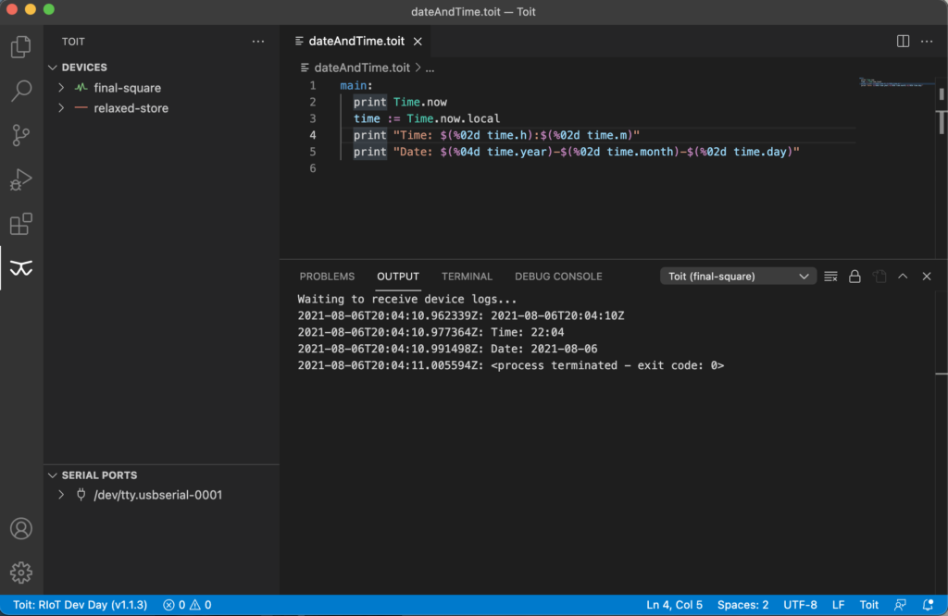The image size is (948, 616).
Task: Click the TOIT sidebar title
Action: [x=73, y=41]
